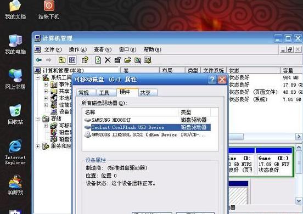The height and width of the screenshot is (214, 303).
Task: Click the 类型 column header in drive list
Action: pyautogui.click(x=194, y=112)
